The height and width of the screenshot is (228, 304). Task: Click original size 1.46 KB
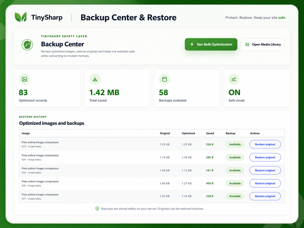pyautogui.click(x=165, y=170)
